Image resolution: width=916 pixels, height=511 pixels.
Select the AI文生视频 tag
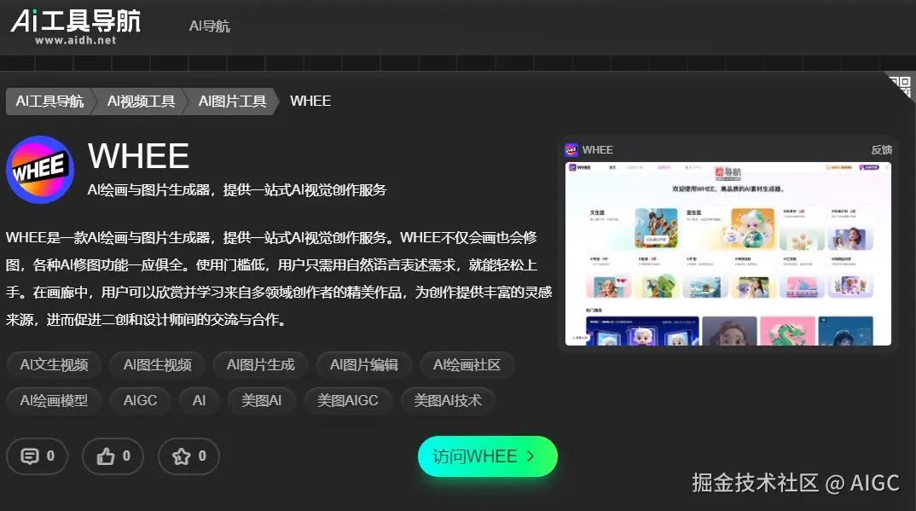pyautogui.click(x=54, y=365)
